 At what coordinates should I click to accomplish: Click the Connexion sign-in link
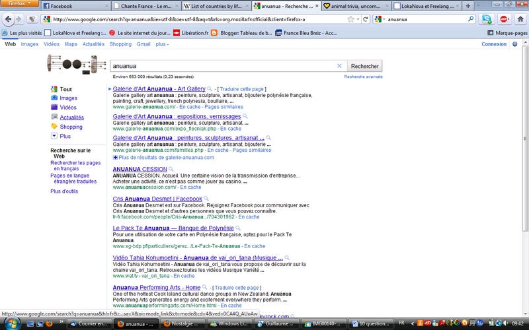[x=494, y=44]
